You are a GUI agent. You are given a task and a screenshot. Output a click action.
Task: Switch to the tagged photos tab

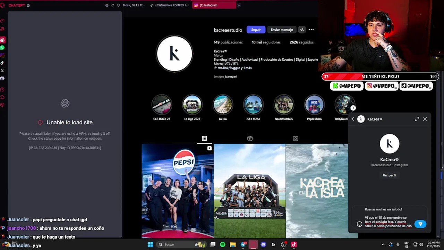pyautogui.click(x=295, y=139)
